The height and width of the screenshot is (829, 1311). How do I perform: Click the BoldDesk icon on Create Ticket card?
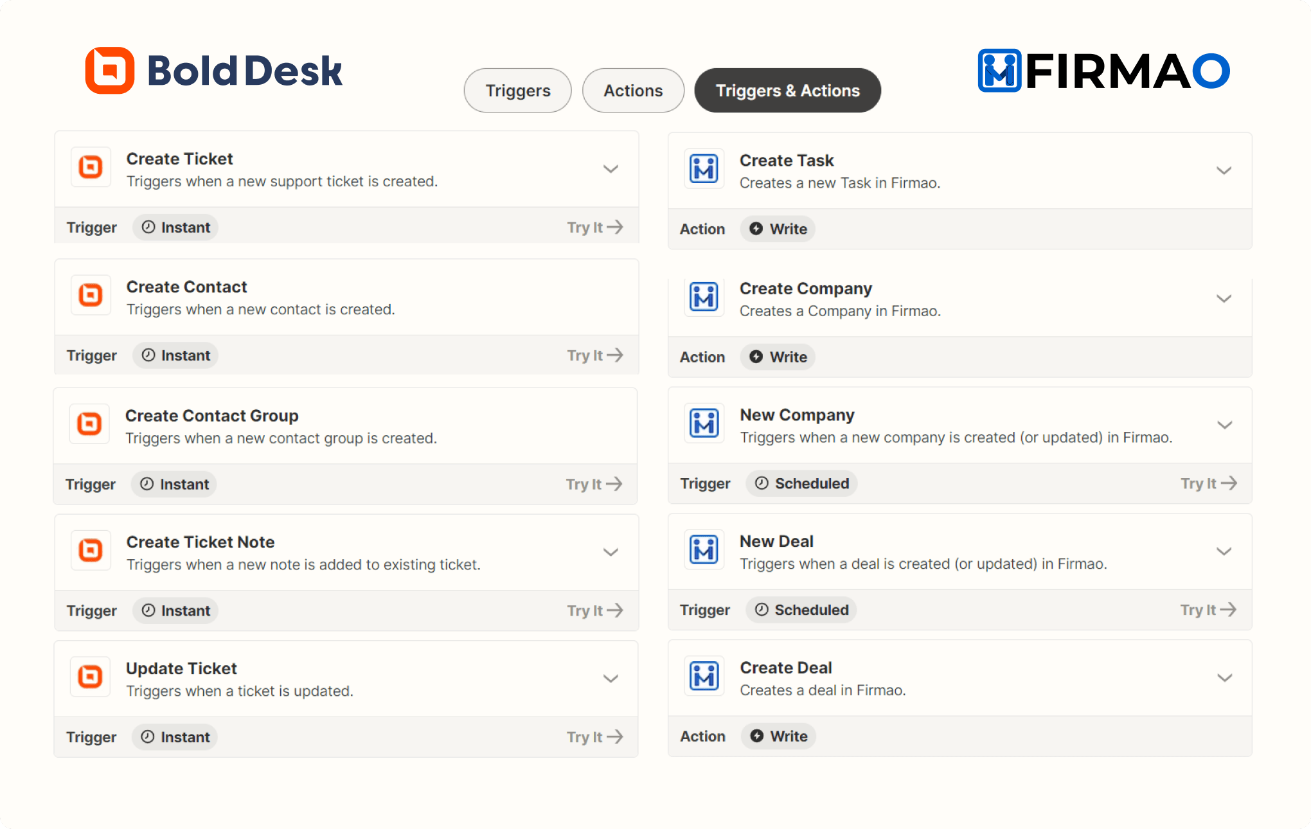tap(91, 167)
